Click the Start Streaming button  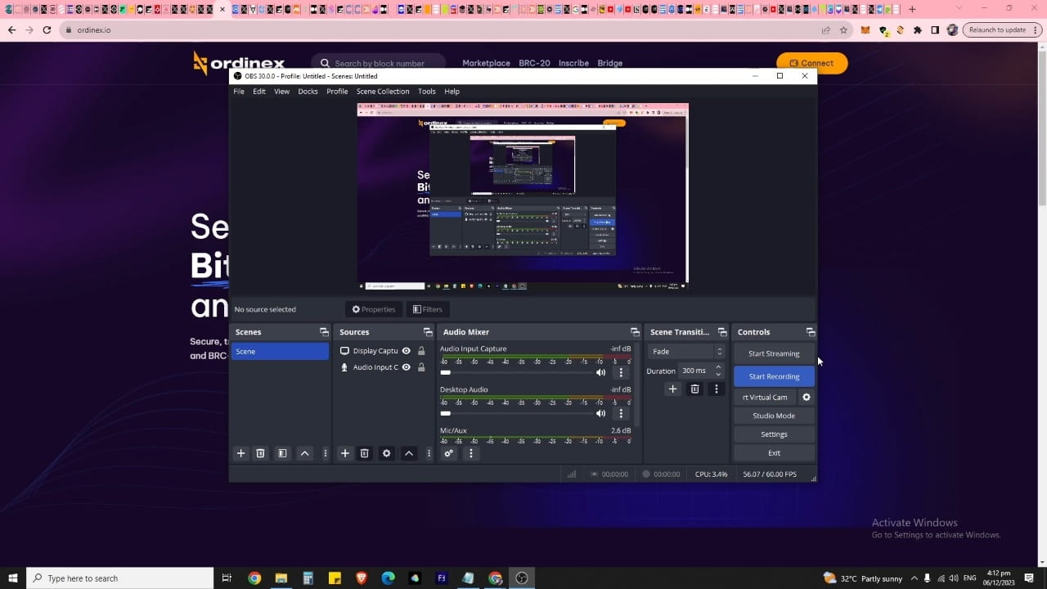click(774, 353)
